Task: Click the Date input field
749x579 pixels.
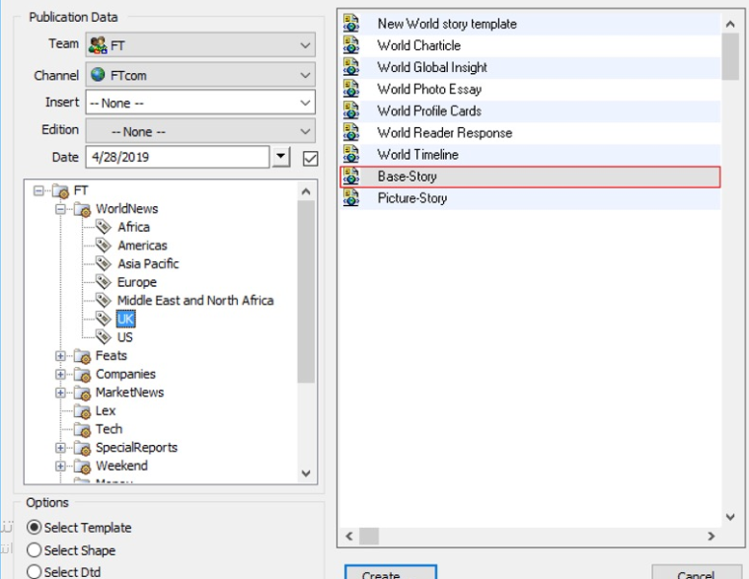Action: [176, 158]
